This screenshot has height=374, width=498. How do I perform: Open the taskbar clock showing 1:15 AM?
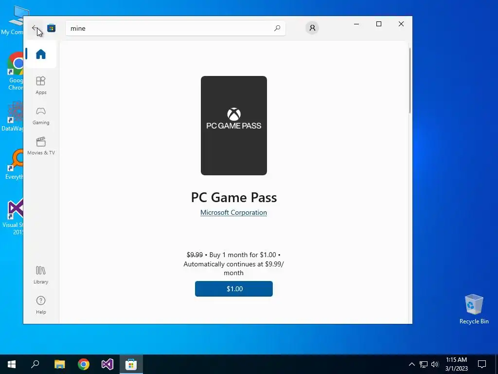(456, 364)
